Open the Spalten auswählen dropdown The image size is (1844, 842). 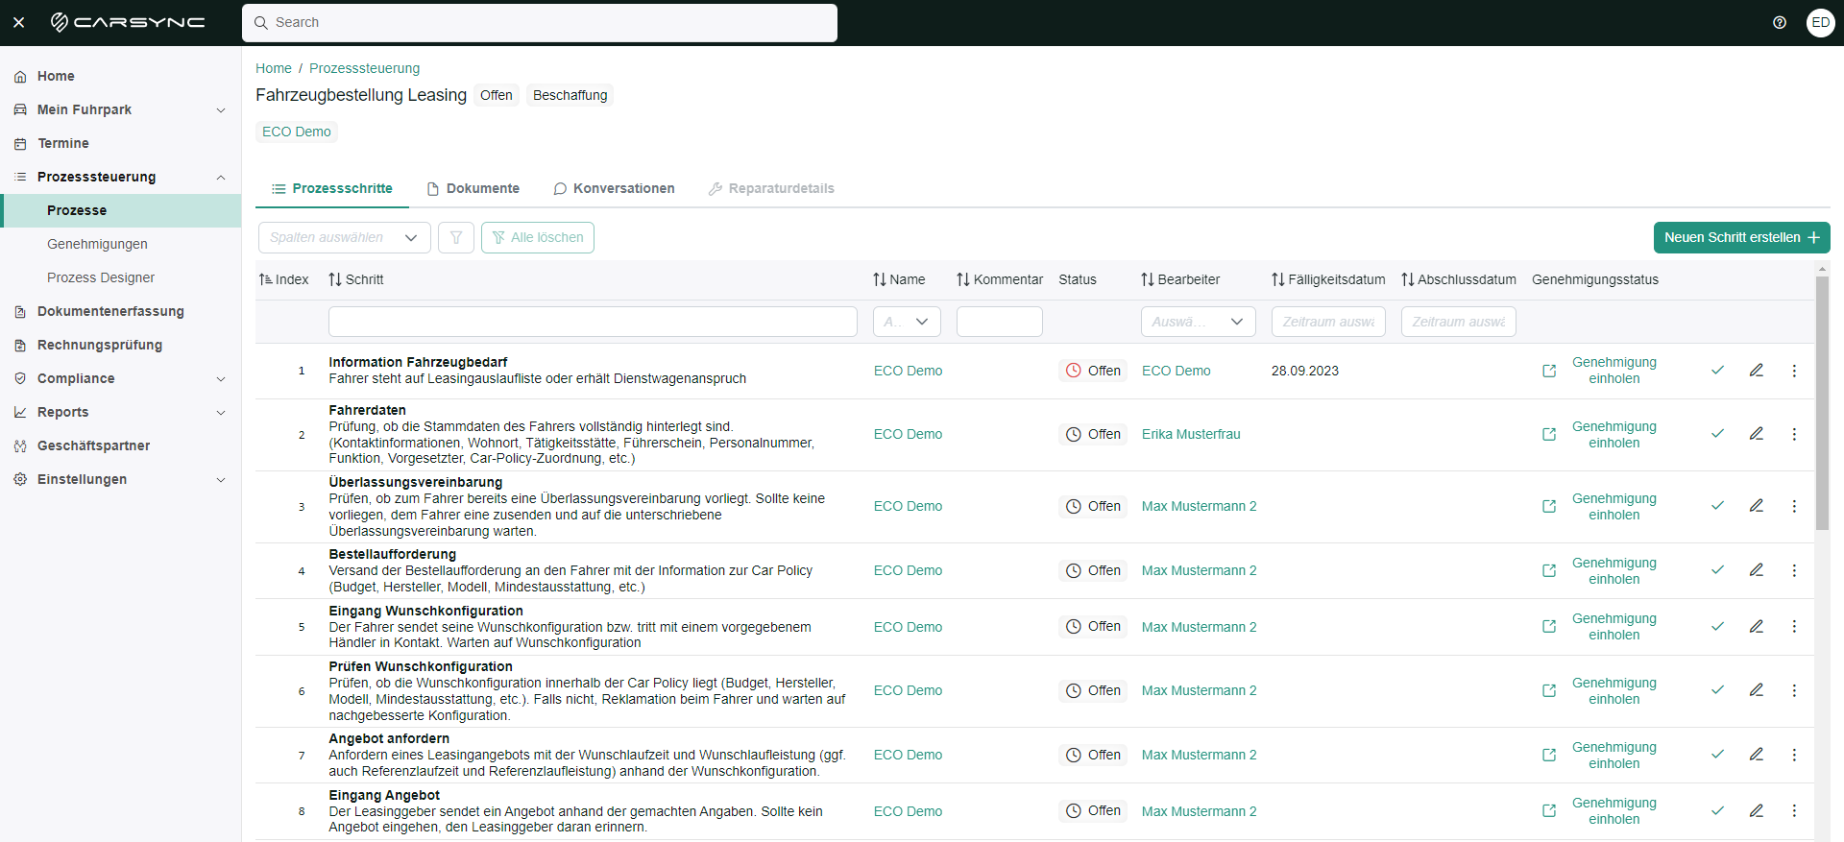(x=345, y=237)
